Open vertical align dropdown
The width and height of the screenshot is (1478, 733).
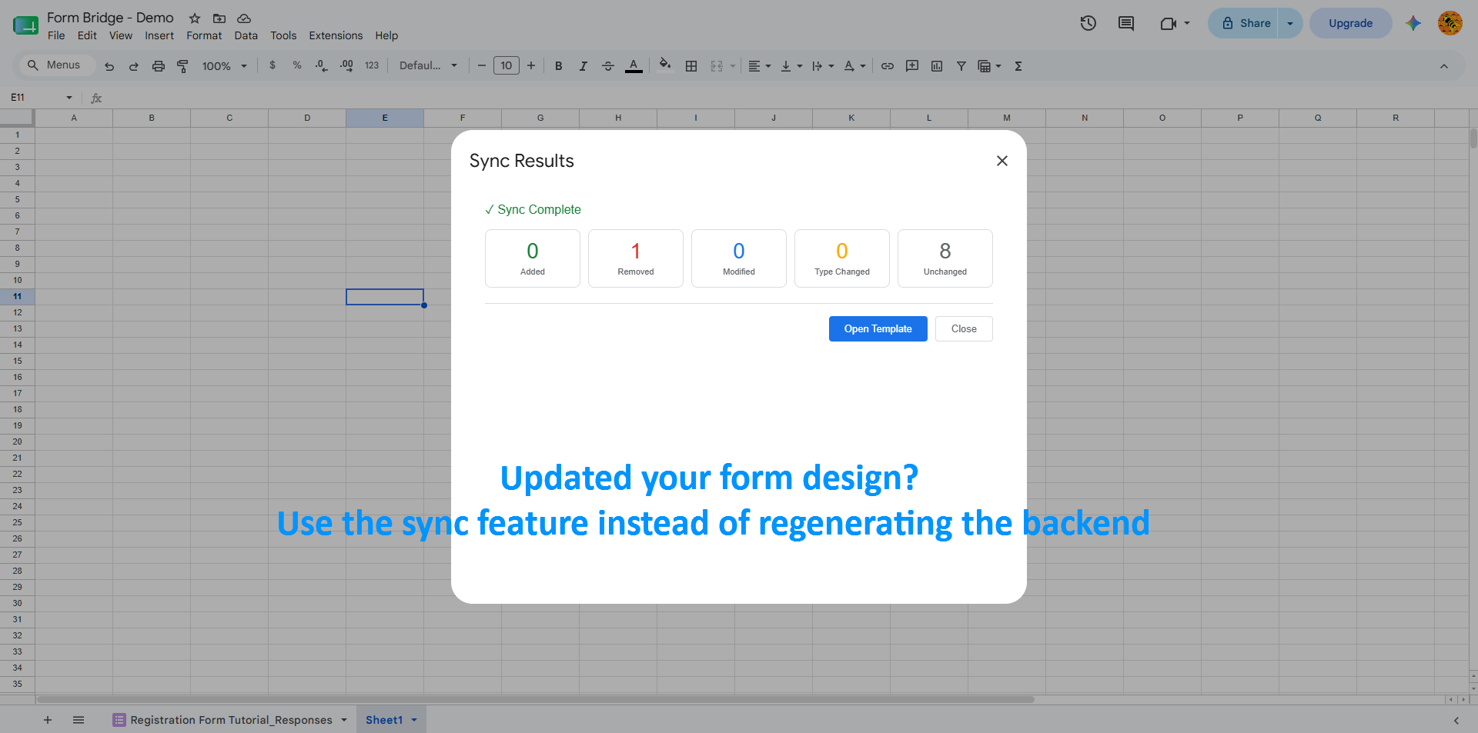click(x=791, y=66)
